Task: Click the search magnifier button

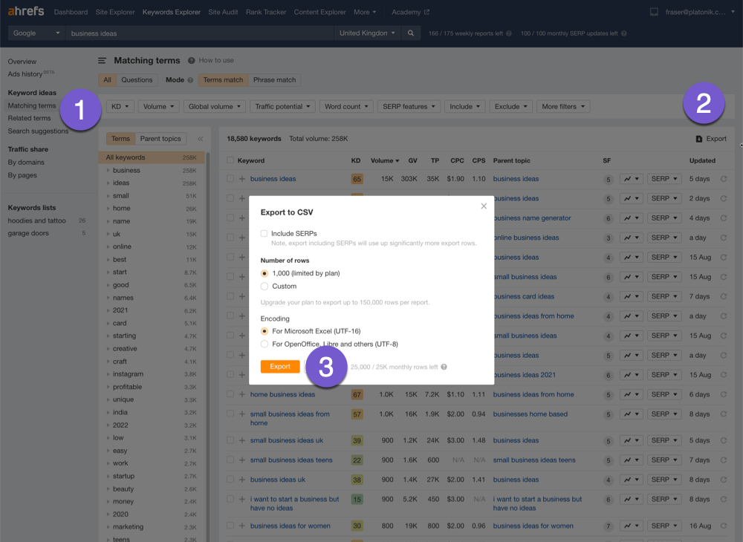Action: pos(410,33)
